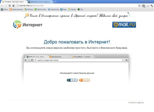Click the Рекомендуйте новый браузер друзьям text
This screenshot has height=112, width=154.
(77, 73)
